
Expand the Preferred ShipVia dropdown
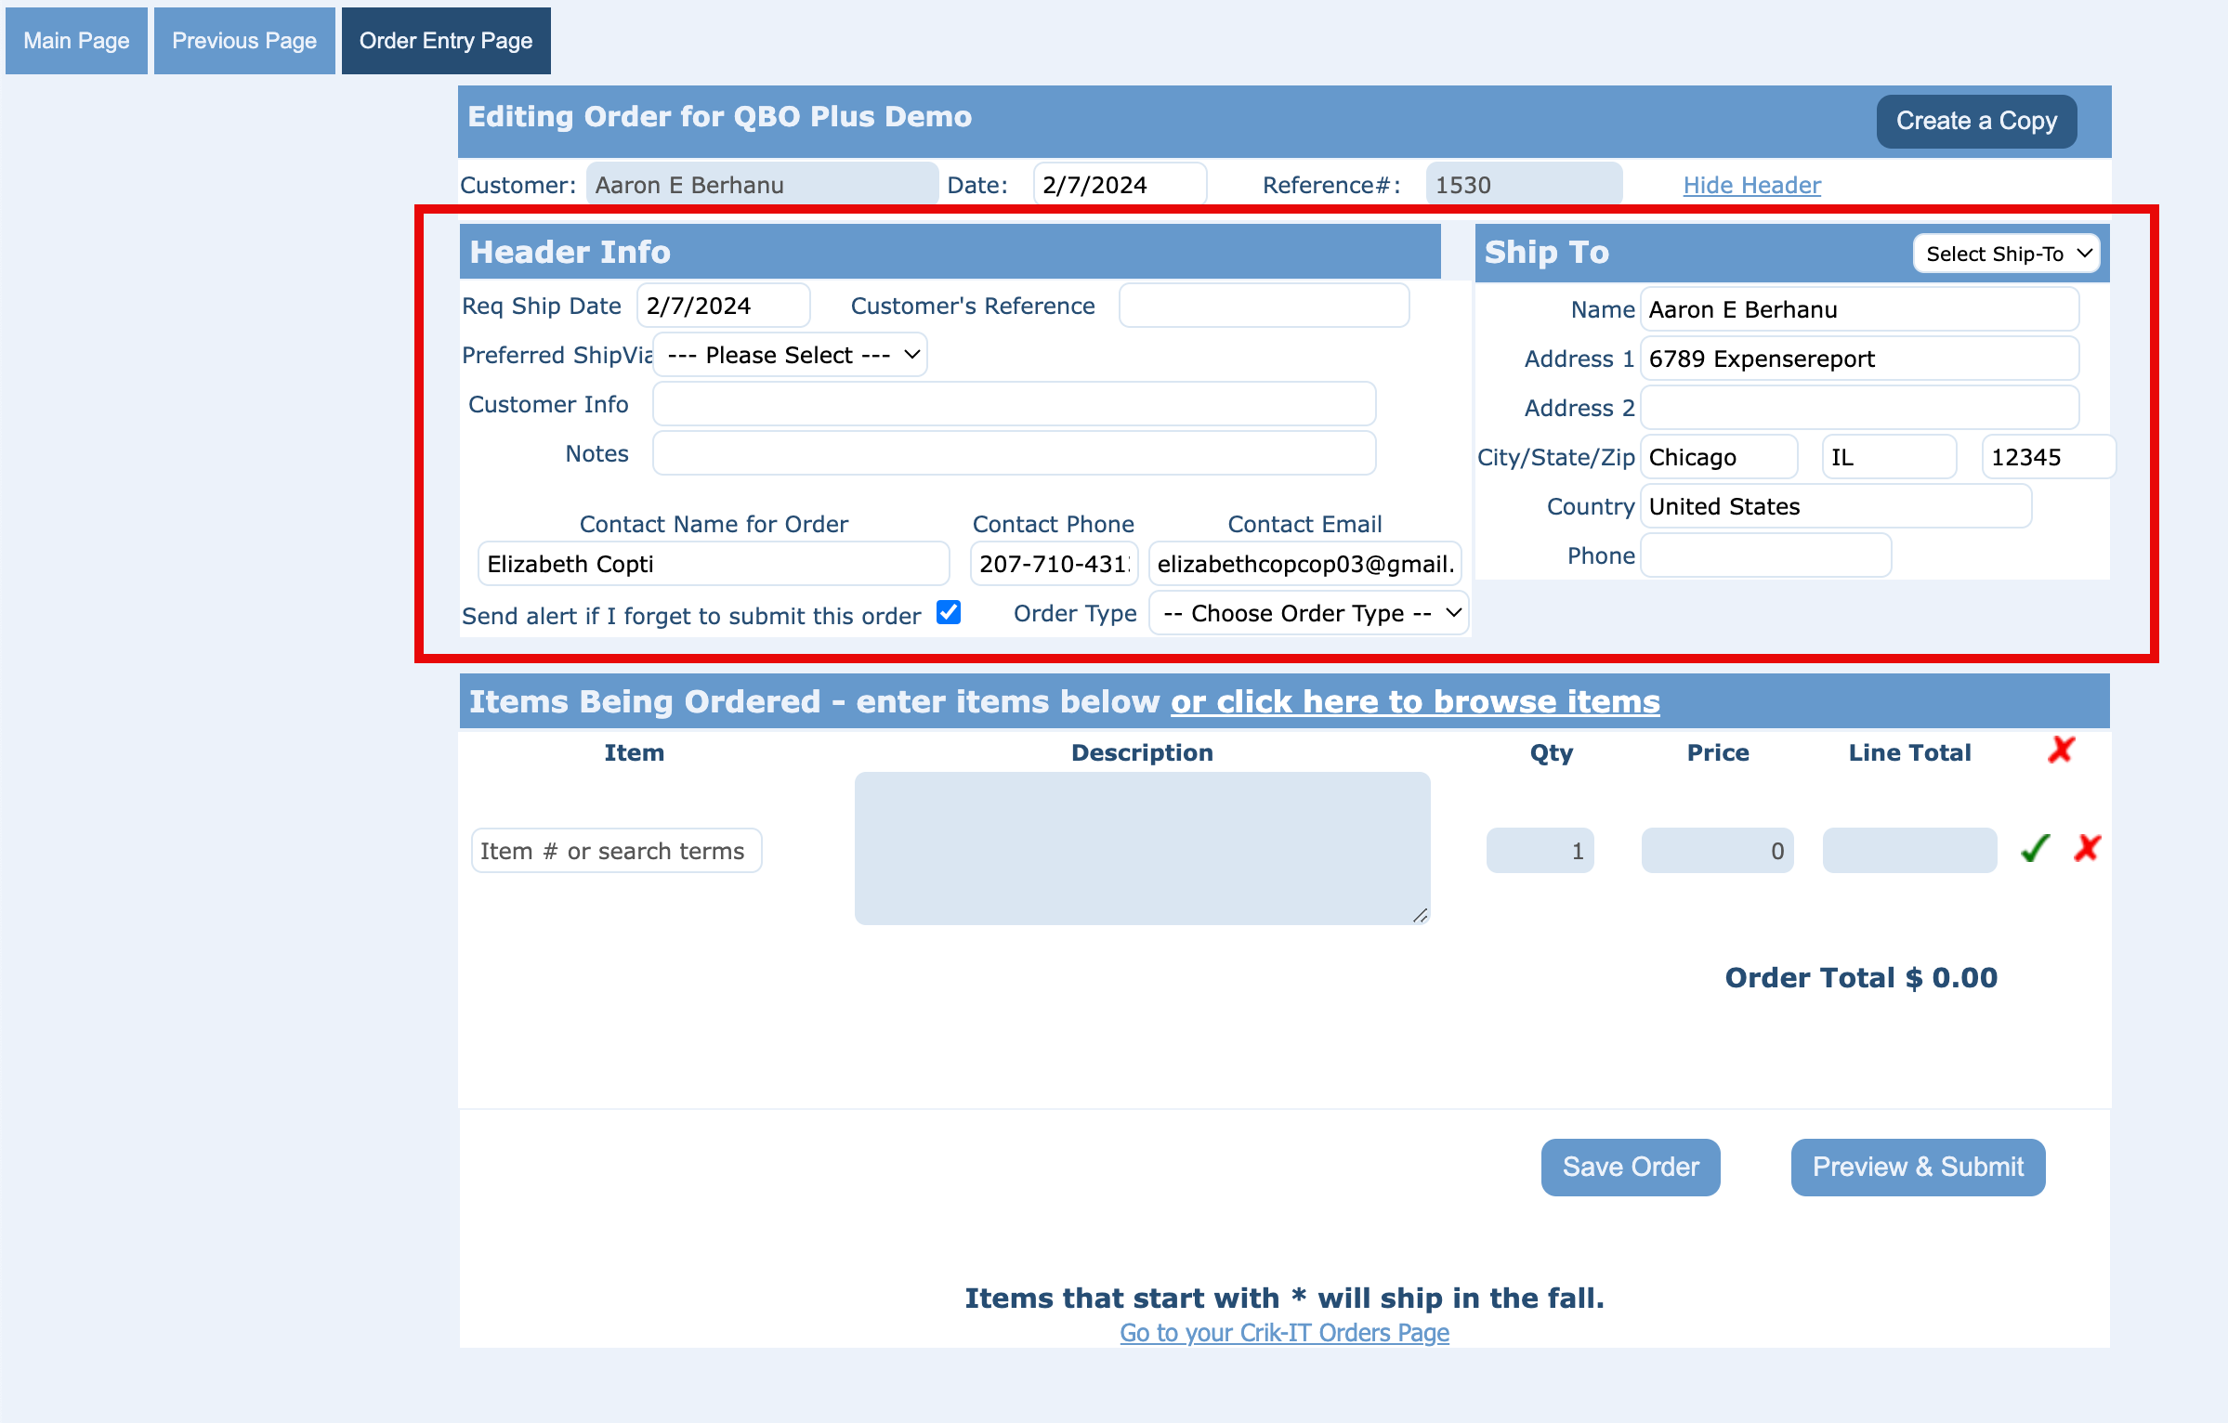pyautogui.click(x=791, y=355)
